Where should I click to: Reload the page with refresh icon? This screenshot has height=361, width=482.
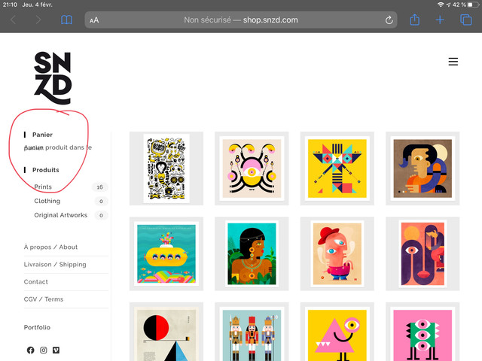(389, 20)
